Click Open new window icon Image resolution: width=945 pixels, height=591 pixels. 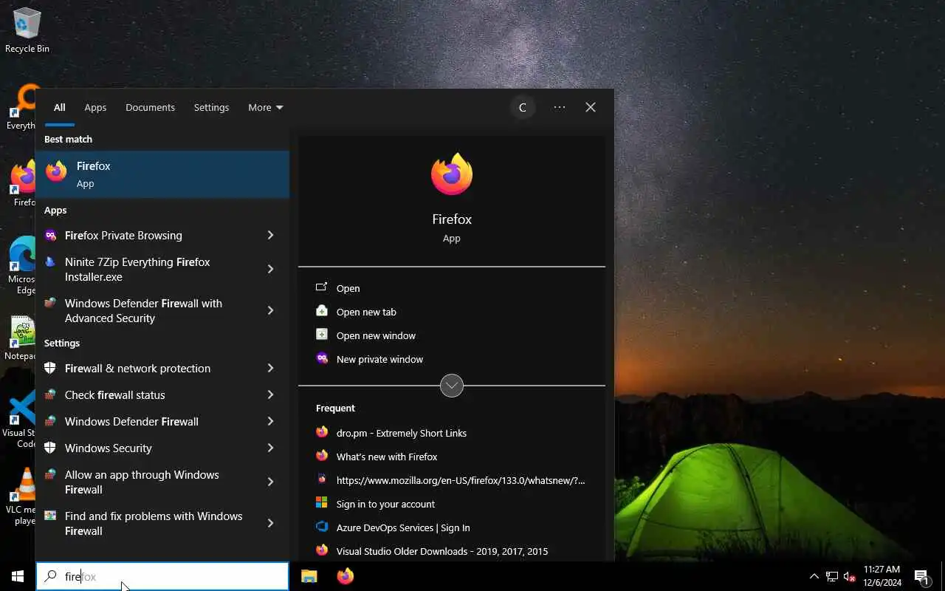(x=322, y=335)
